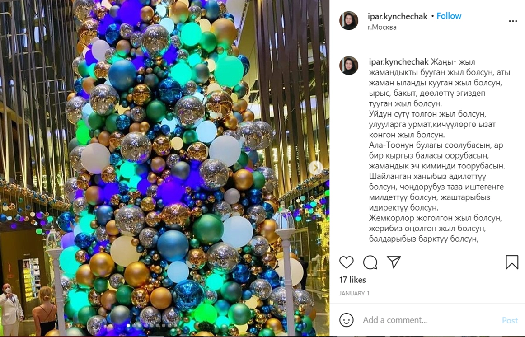Screen dimensions: 525x337
Task: Go to next photo with carousel arrow
Action: pyautogui.click(x=315, y=167)
